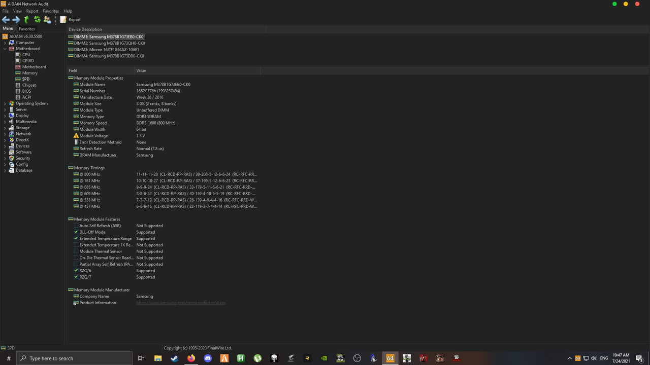Click the Serial Number value 16B2CE76h (1993257494)
The width and height of the screenshot is (650, 365).
pos(158,91)
